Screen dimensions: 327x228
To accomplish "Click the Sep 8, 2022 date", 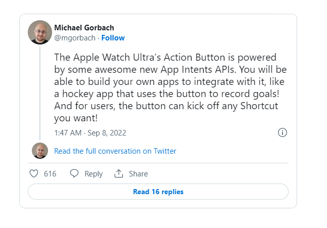I will tap(108, 133).
